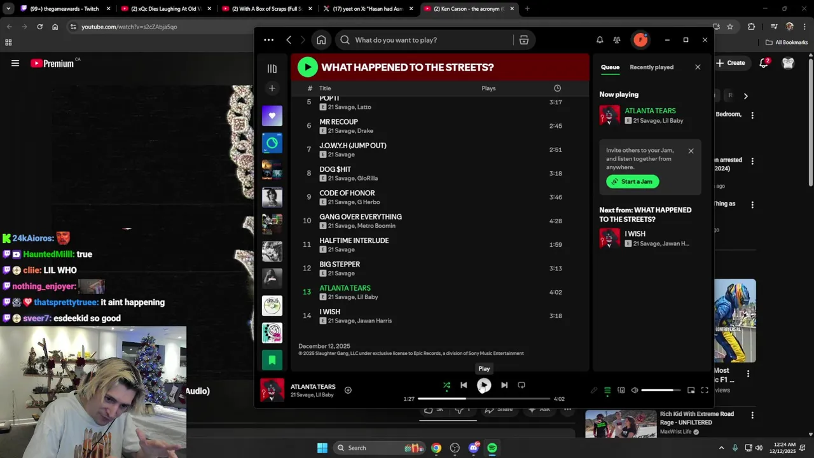Open artist G Herbo link

pos(368,202)
